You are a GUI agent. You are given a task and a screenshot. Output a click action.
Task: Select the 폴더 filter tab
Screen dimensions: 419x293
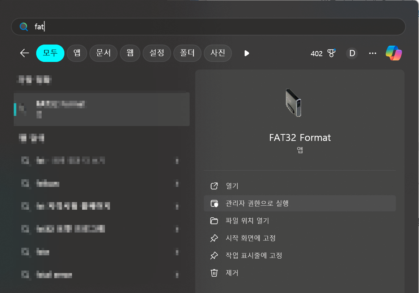(x=187, y=53)
